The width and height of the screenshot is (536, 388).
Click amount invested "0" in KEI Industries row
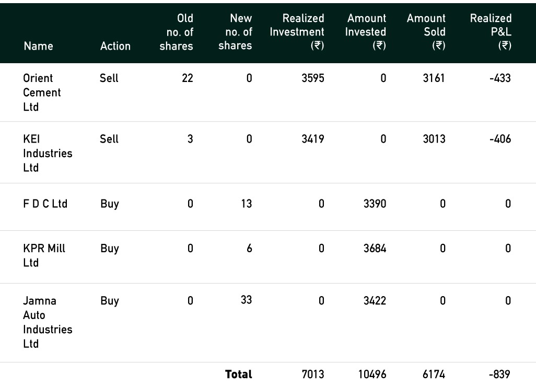pyautogui.click(x=383, y=139)
